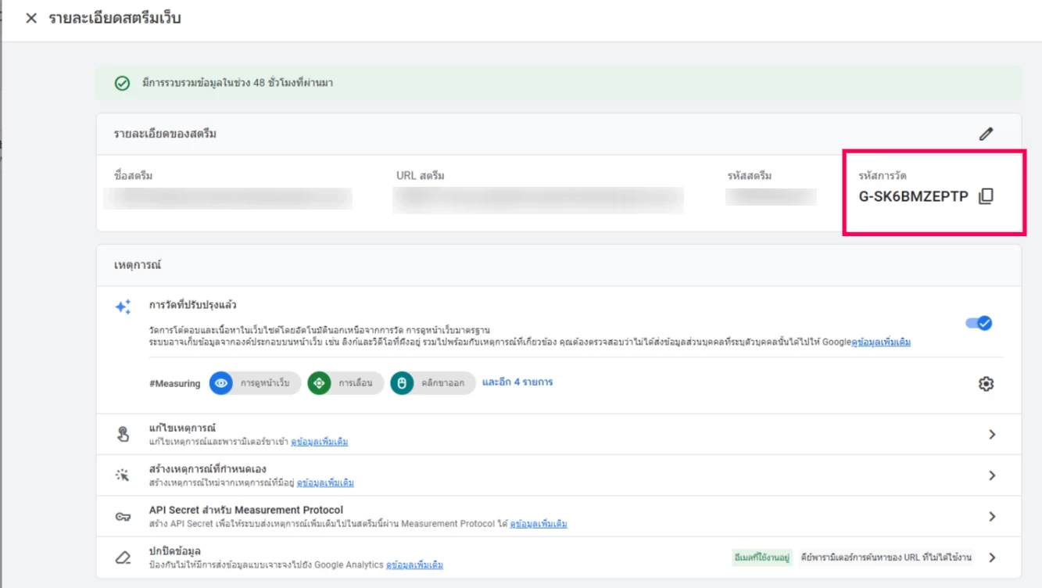This screenshot has height=588, width=1042.
Task: Open learn more link for API Secret
Action: (538, 524)
